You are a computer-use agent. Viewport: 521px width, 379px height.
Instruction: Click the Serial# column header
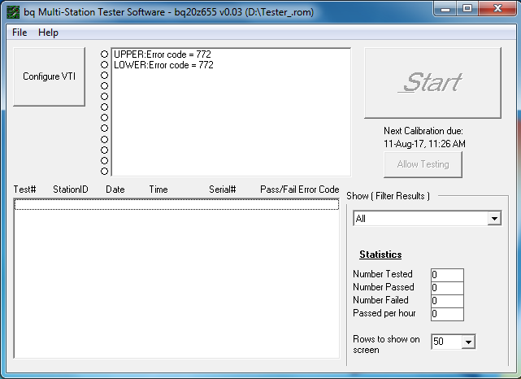(222, 189)
